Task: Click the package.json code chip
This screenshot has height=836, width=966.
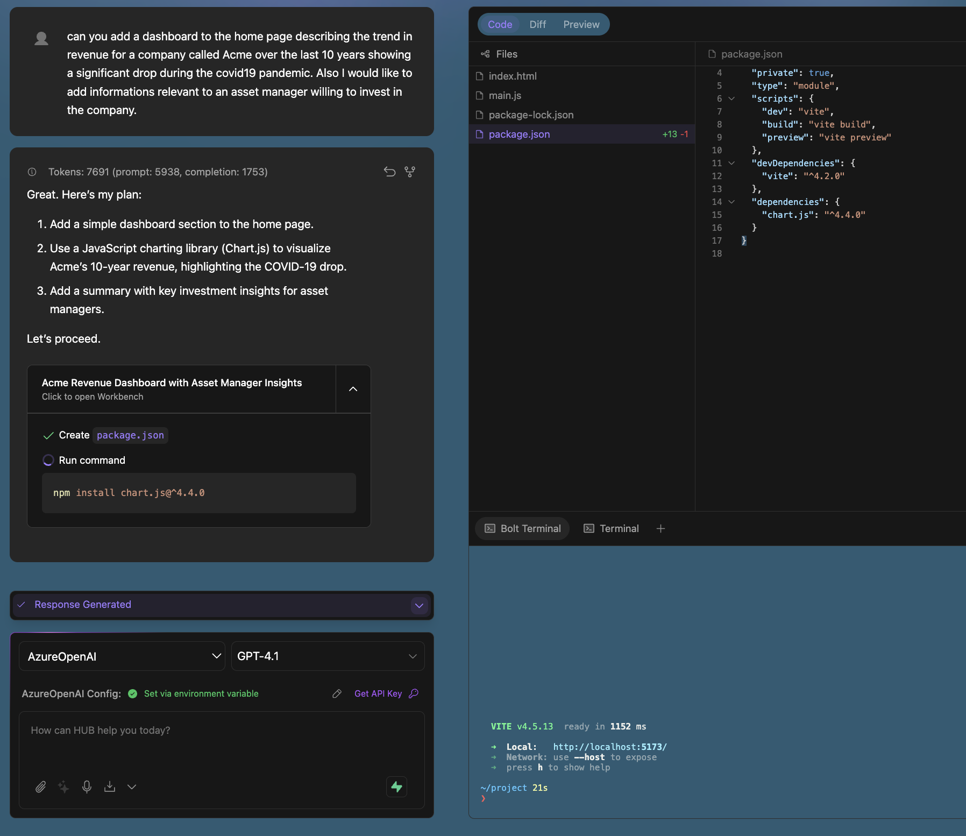Action: 130,435
